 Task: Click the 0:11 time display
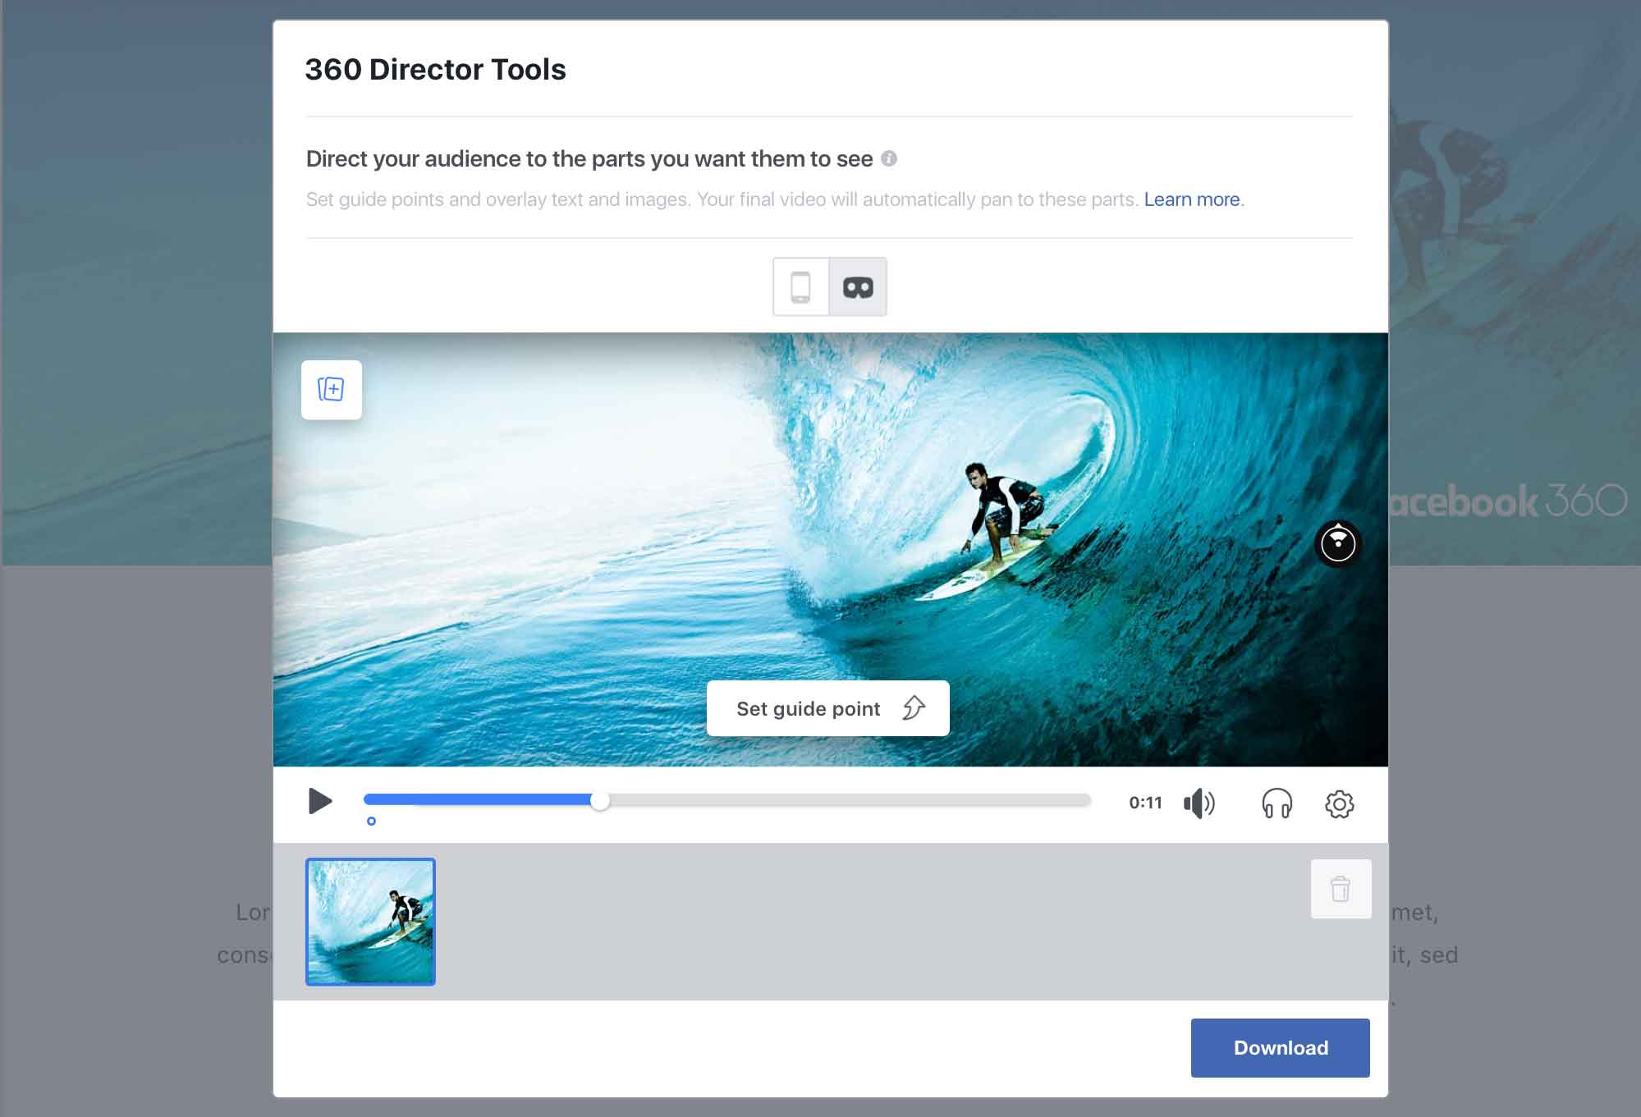click(x=1145, y=803)
